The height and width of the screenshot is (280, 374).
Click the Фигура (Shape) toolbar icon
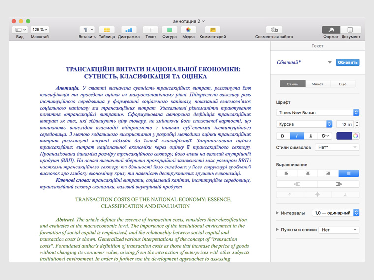pyautogui.click(x=169, y=30)
